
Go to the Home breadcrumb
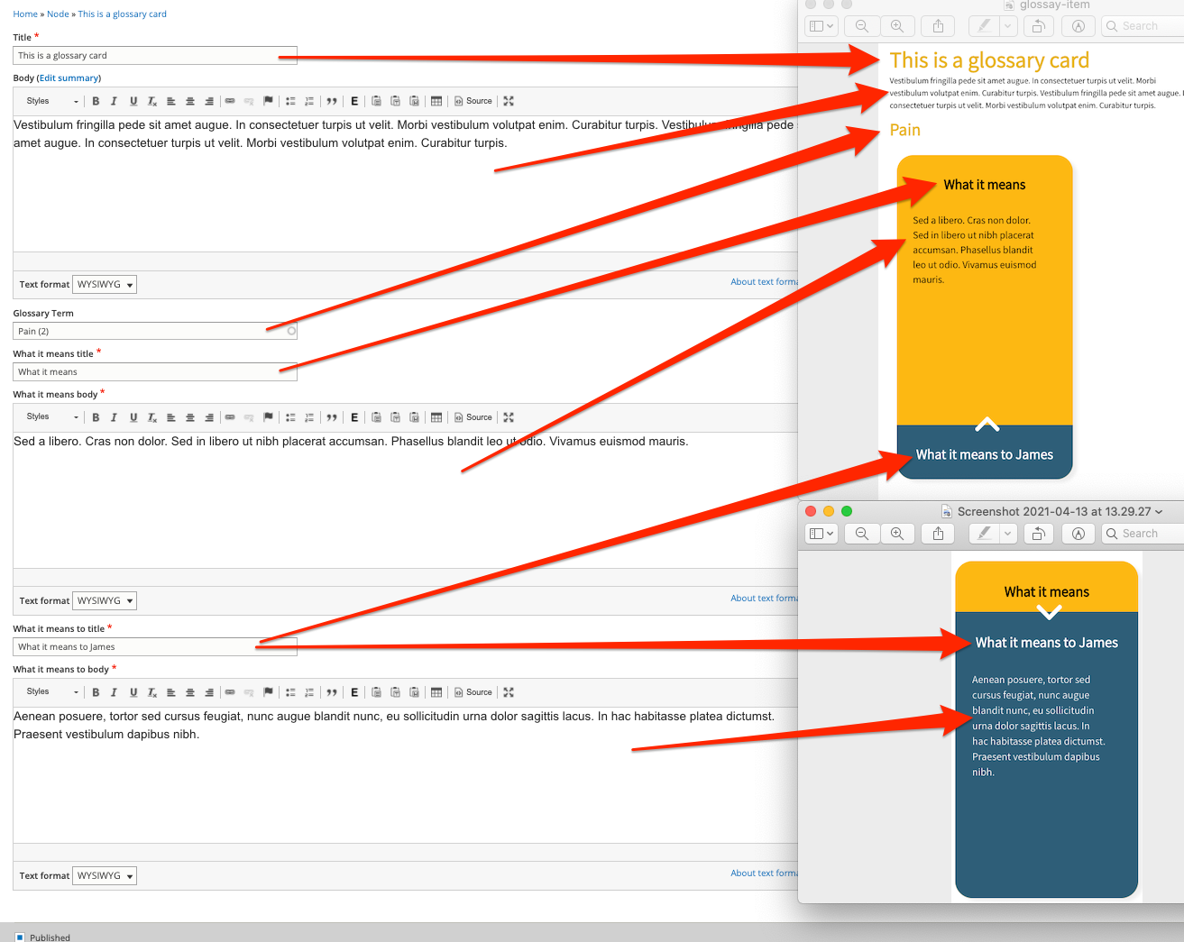point(25,14)
